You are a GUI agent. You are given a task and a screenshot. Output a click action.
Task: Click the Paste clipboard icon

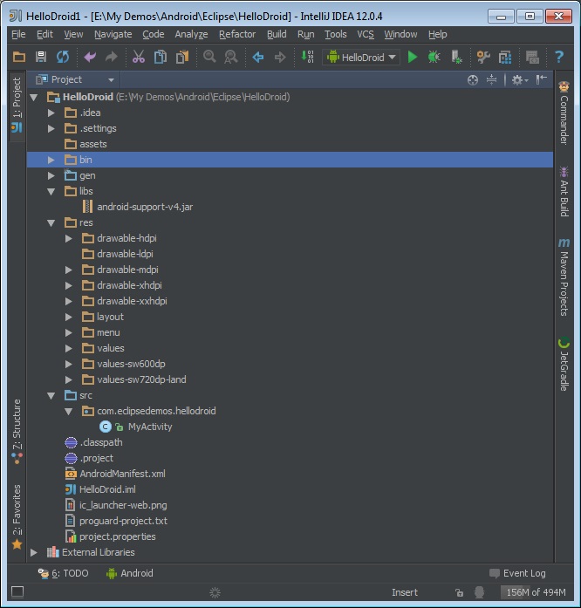point(182,58)
